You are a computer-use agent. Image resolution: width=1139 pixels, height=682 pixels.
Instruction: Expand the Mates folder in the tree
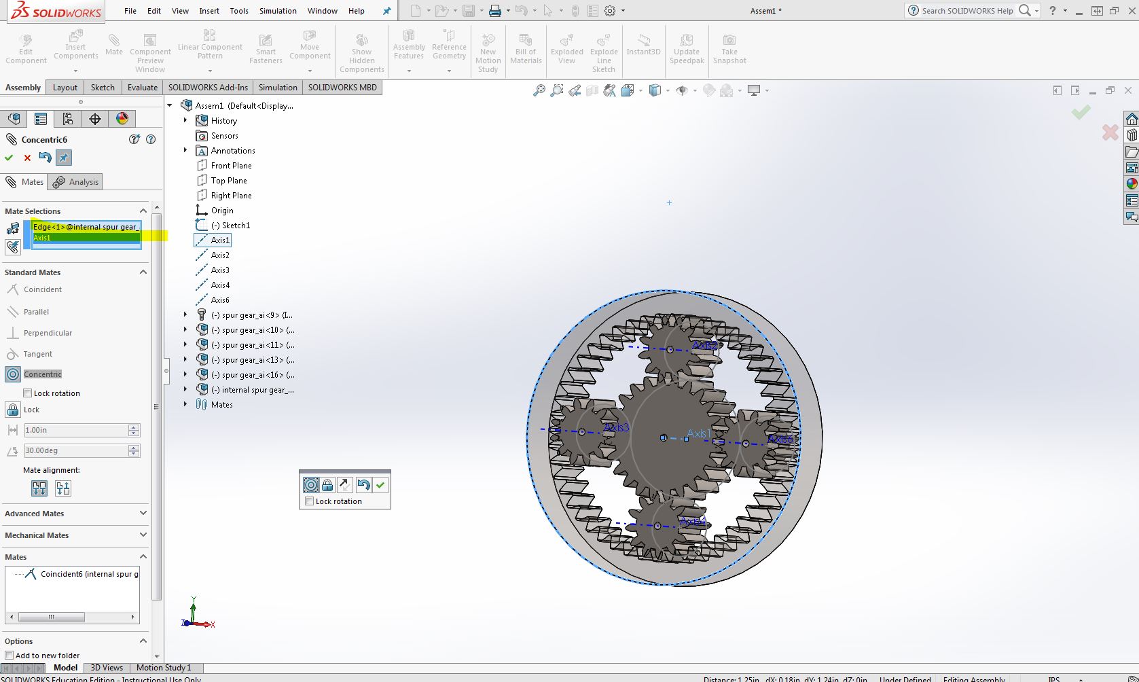[185, 404]
